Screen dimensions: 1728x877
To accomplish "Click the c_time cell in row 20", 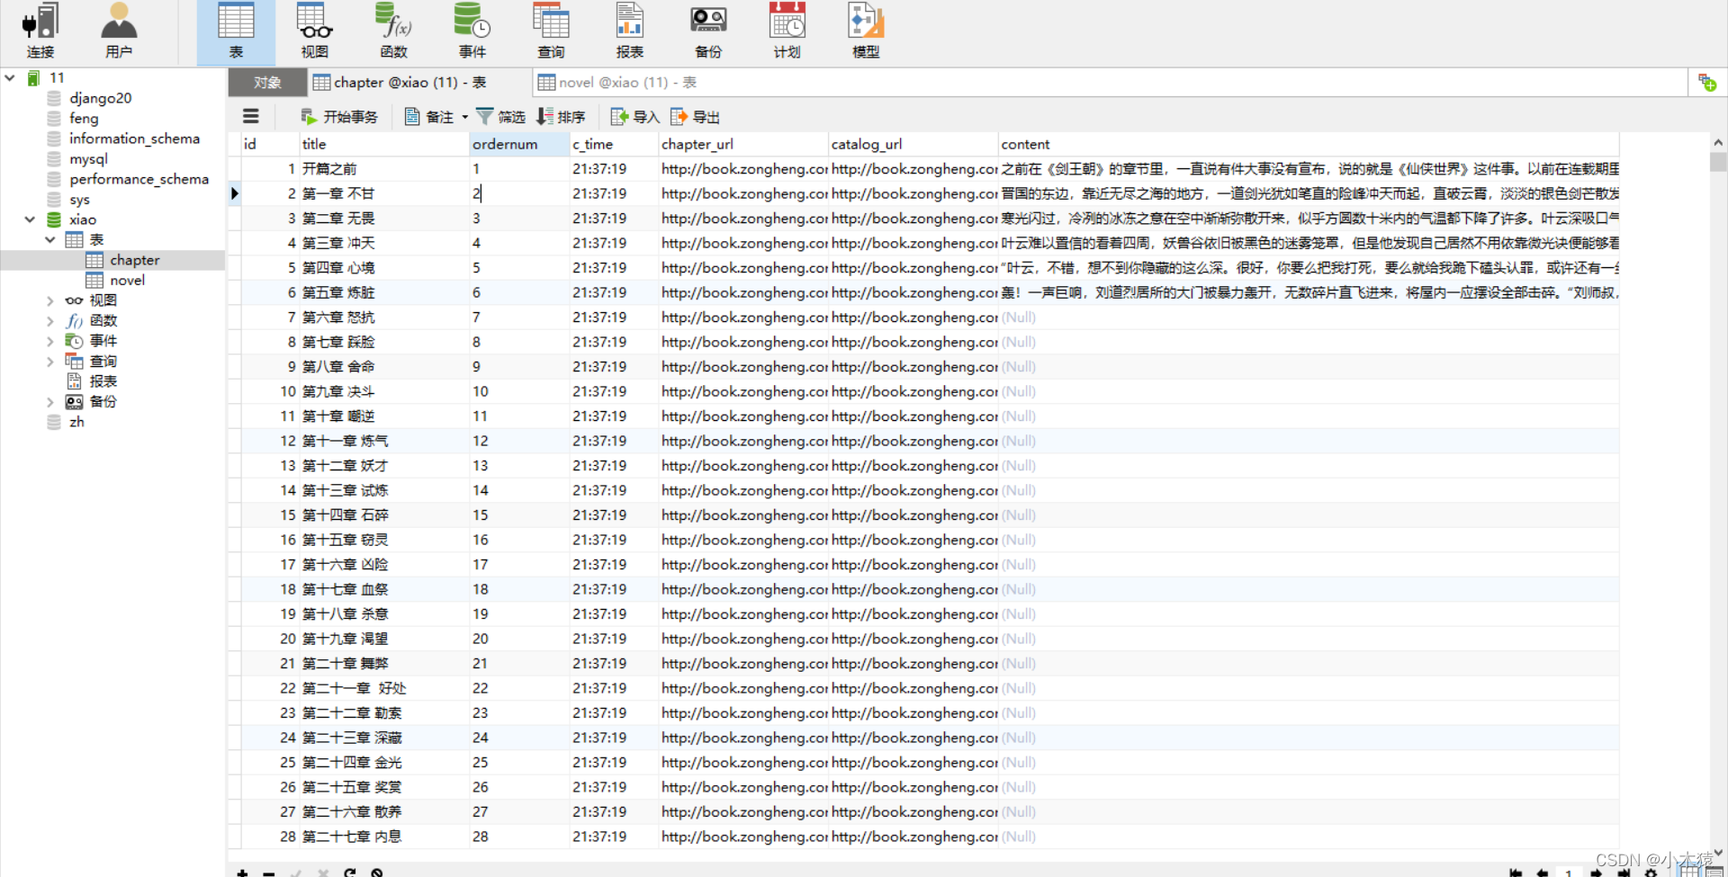I will click(x=614, y=639).
